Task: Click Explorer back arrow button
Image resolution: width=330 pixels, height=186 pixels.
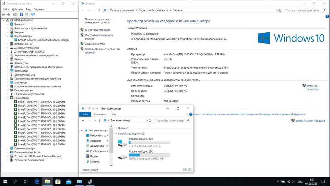Action: coord(83,121)
